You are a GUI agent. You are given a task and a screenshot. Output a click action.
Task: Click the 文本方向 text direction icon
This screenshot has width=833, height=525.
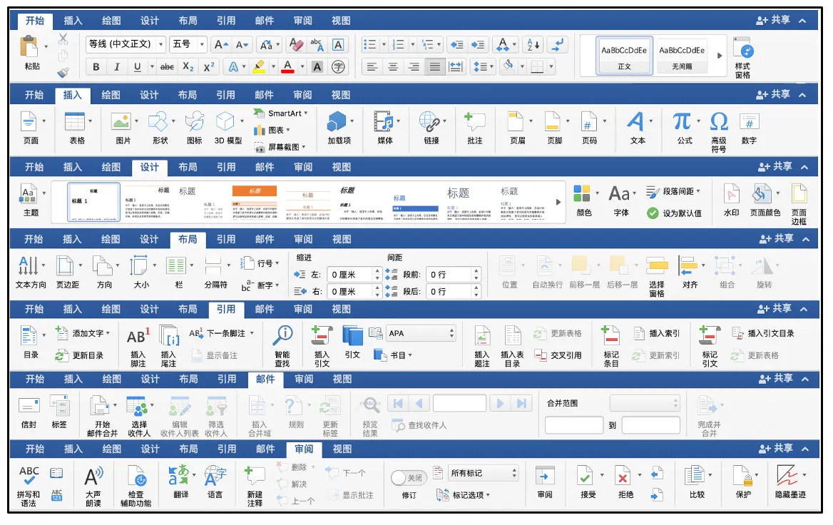click(x=28, y=265)
